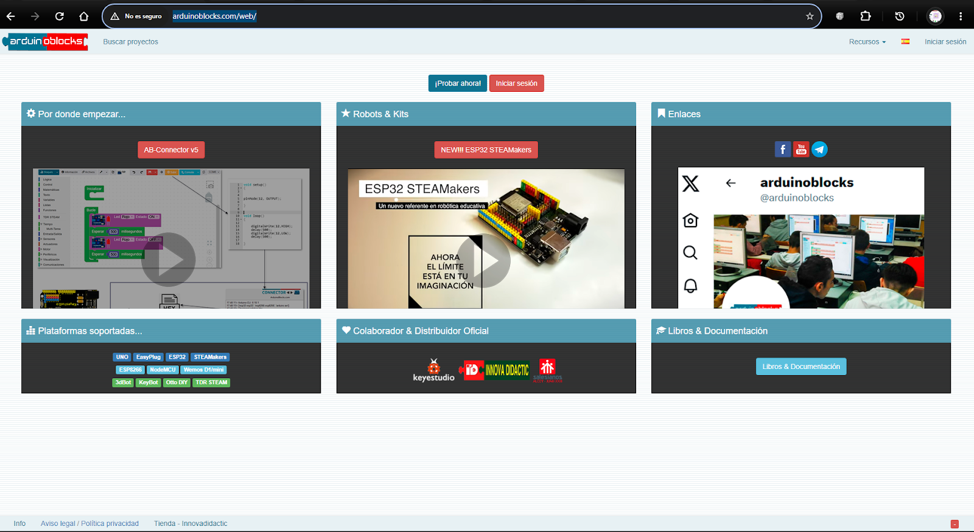Screen dimensions: 974x532
Task: Select the 3dBot platform tag
Action: pos(123,382)
